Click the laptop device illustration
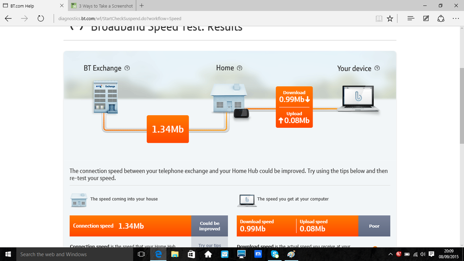The width and height of the screenshot is (464, 261). point(358,98)
